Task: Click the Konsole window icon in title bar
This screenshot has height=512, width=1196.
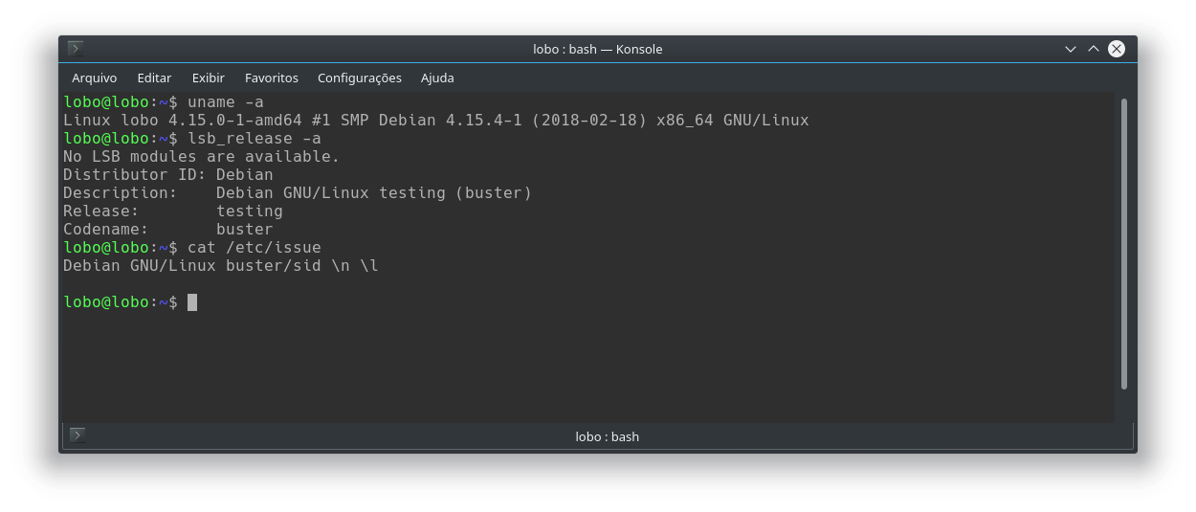Action: click(x=77, y=49)
